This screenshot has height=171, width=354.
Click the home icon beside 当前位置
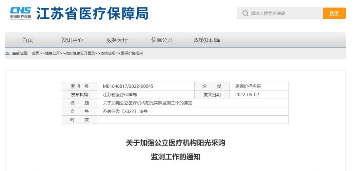[8, 53]
